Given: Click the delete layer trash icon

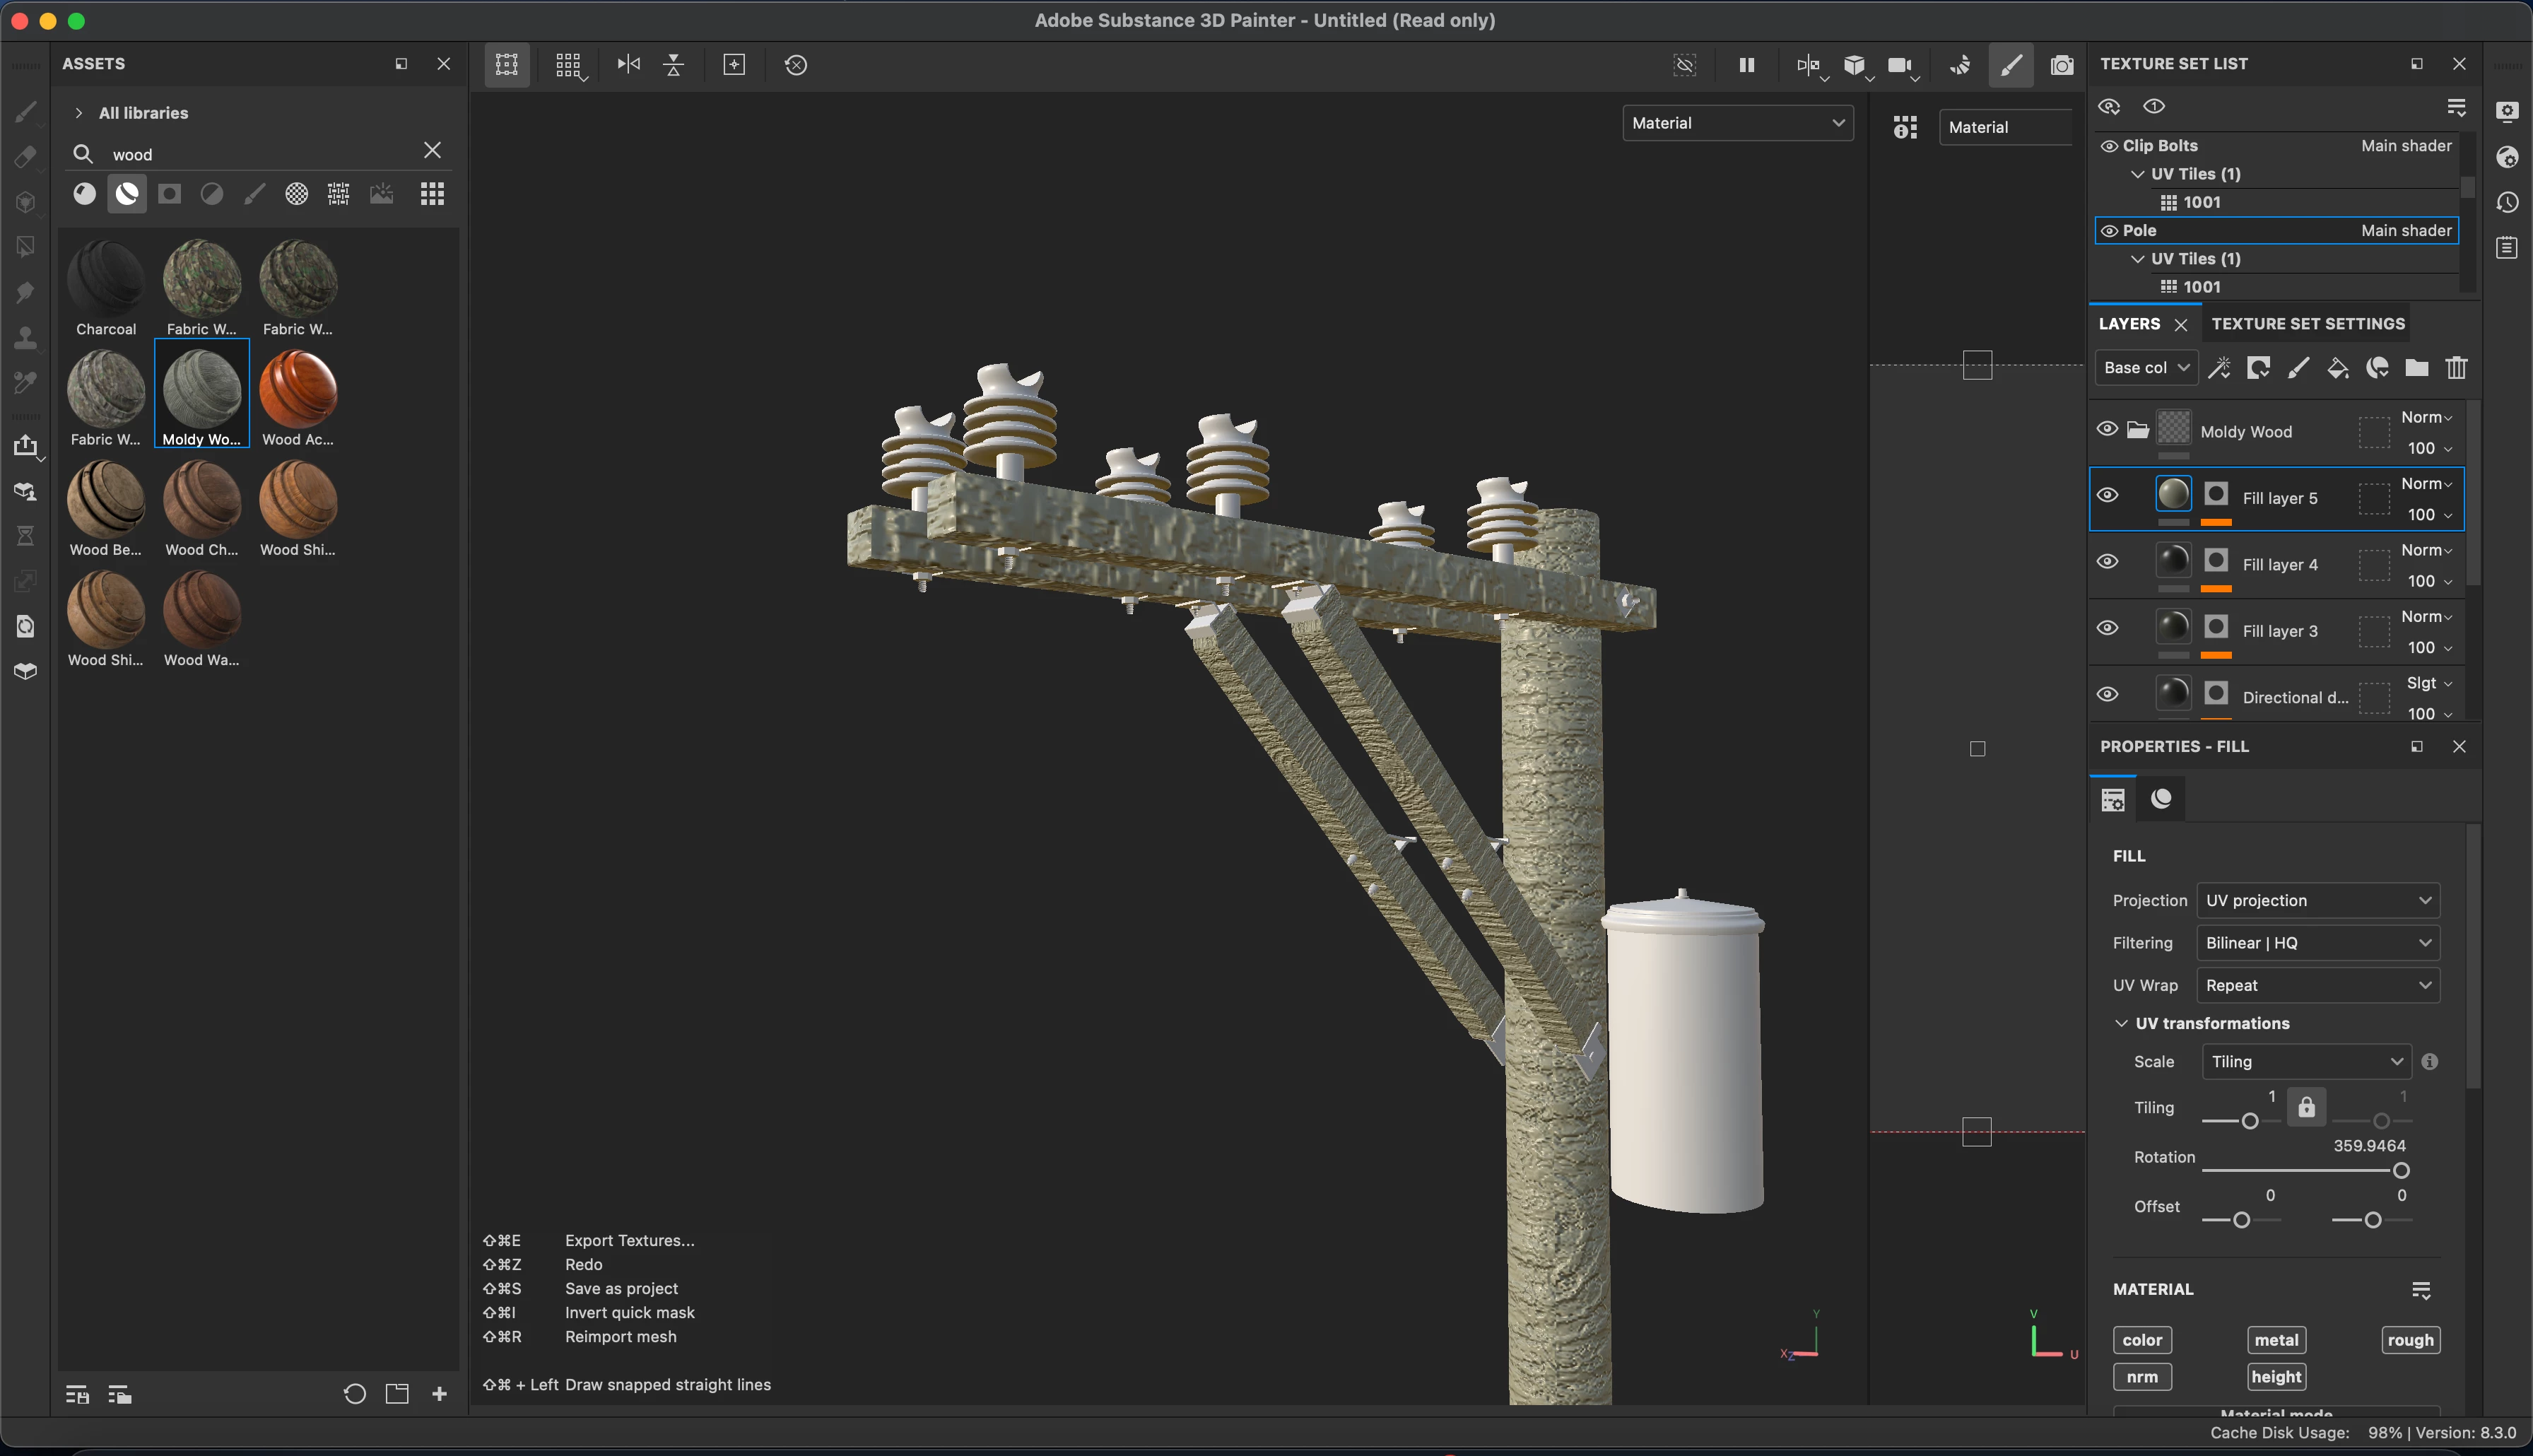Looking at the screenshot, I should [2456, 368].
